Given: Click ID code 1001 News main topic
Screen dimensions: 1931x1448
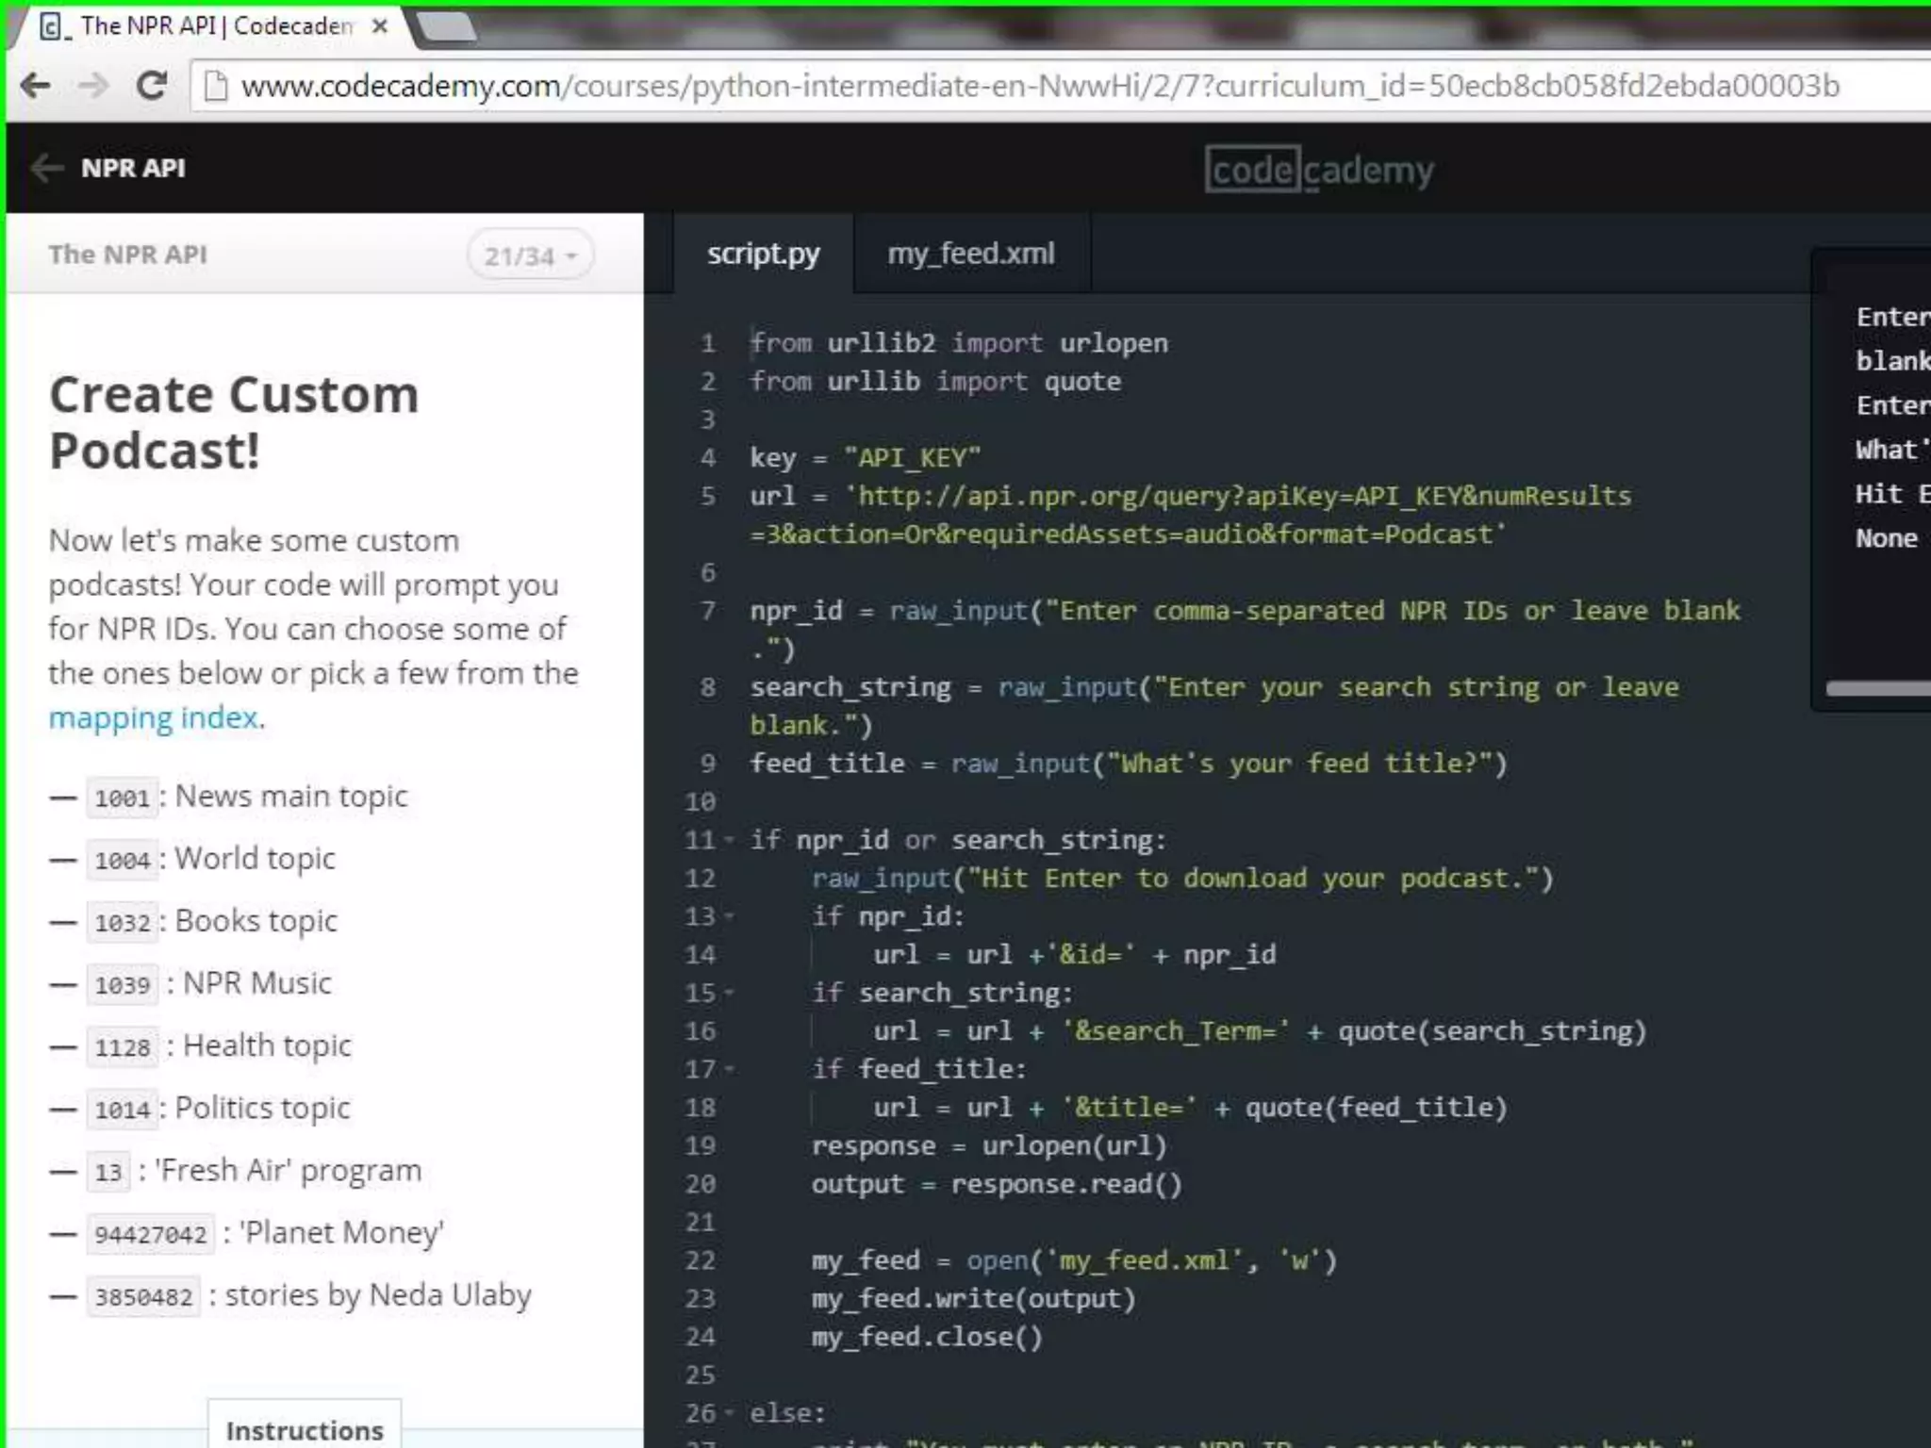Looking at the screenshot, I should click(122, 798).
